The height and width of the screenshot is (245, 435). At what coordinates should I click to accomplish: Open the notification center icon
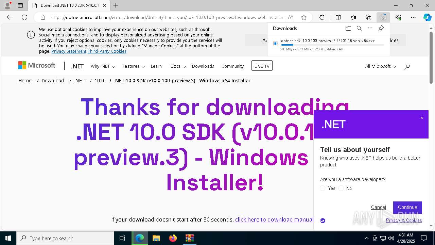[x=424, y=238]
